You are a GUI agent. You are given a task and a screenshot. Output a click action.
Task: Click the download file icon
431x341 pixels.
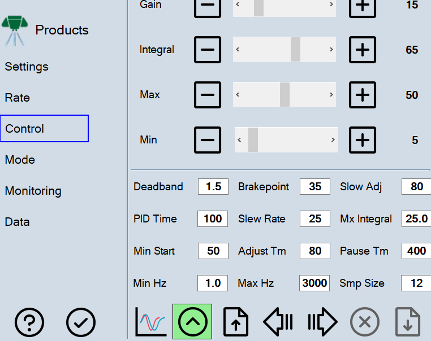[x=408, y=322]
